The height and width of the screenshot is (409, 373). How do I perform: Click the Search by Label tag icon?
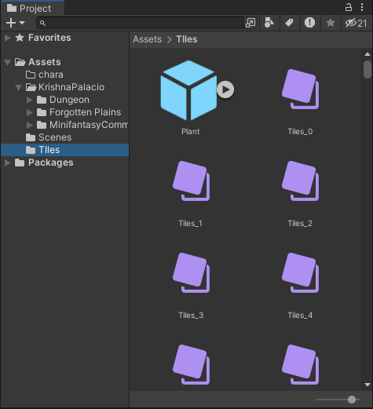[x=289, y=23]
